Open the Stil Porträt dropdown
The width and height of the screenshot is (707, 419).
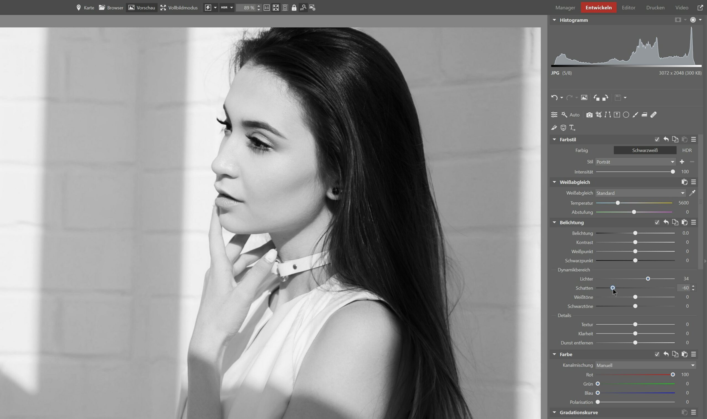635,162
